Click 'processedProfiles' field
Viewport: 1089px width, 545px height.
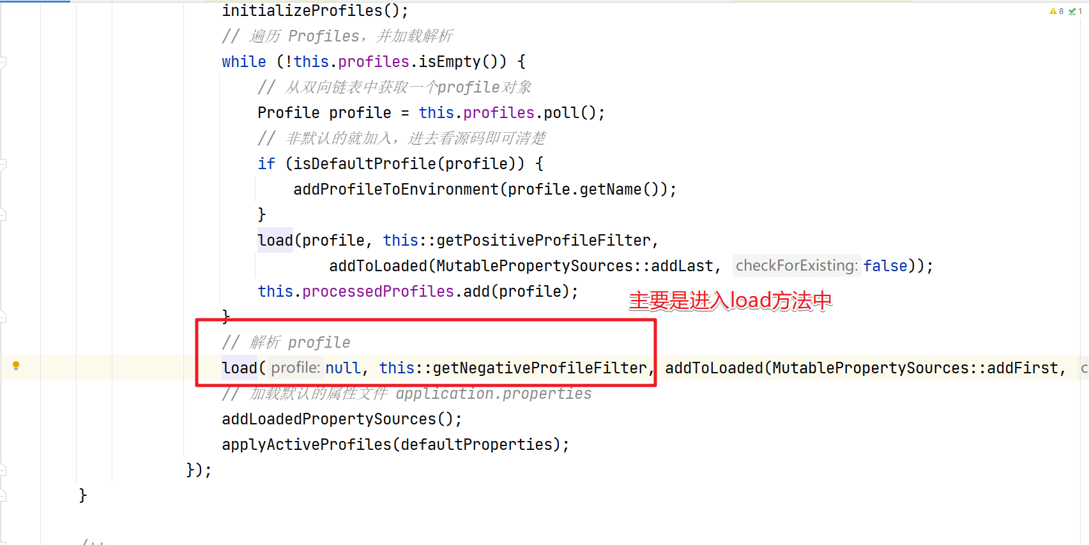[378, 292]
